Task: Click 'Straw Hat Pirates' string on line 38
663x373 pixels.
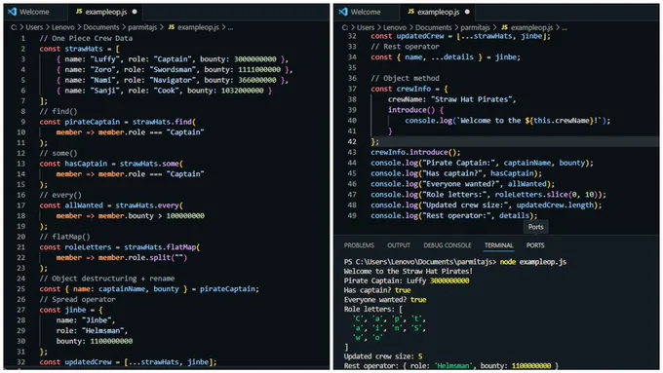Action: click(x=472, y=99)
